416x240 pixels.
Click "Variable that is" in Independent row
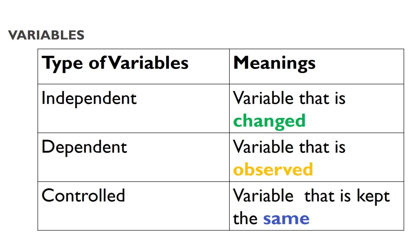[x=289, y=99]
